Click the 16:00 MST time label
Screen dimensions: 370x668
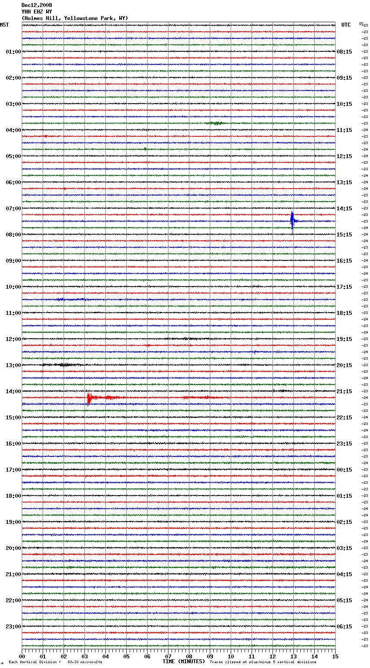coord(13,444)
